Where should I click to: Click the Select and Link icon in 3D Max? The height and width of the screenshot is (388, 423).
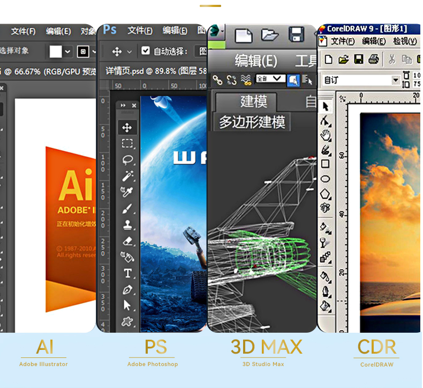point(217,80)
